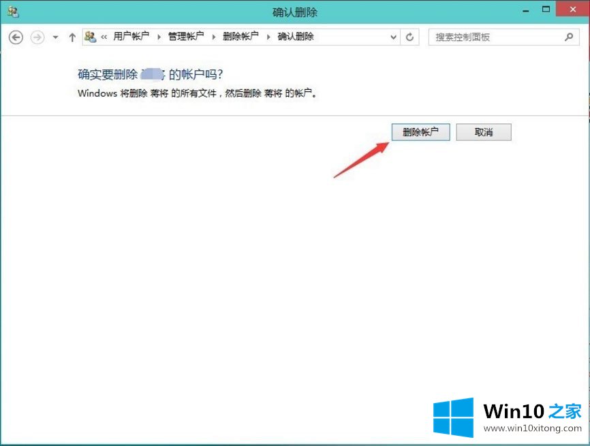Confirm with the 删除帐户 button
The height and width of the screenshot is (446, 590).
[420, 132]
